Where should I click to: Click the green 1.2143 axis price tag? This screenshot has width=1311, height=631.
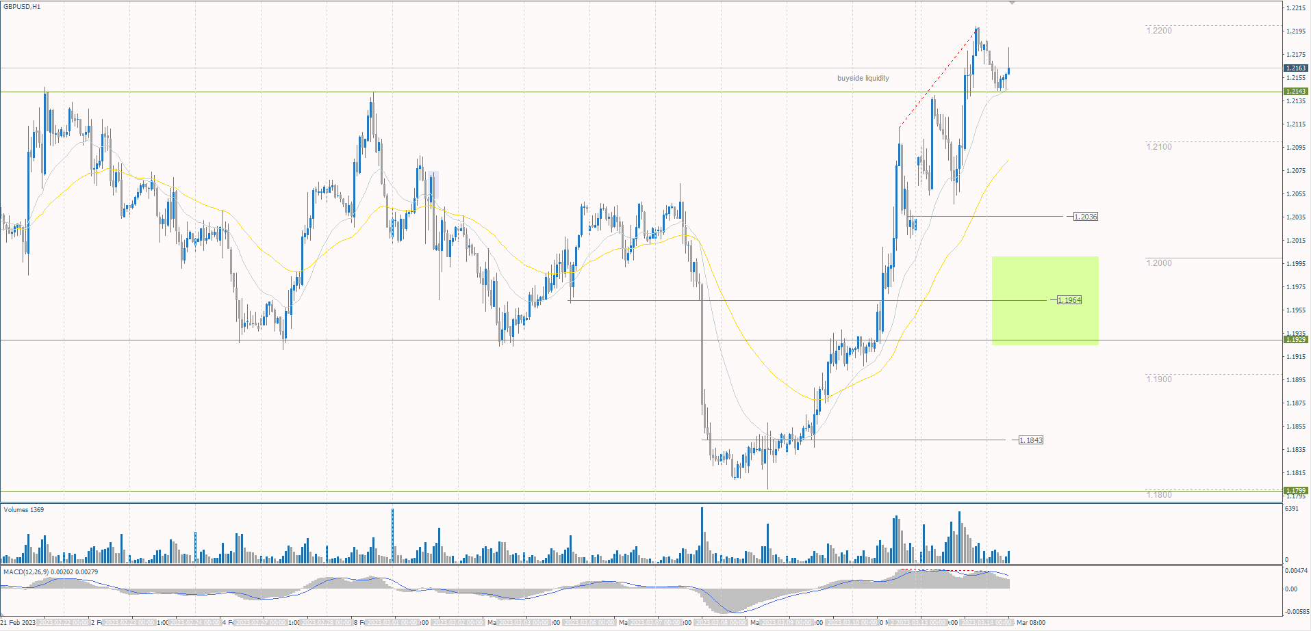pos(1296,92)
